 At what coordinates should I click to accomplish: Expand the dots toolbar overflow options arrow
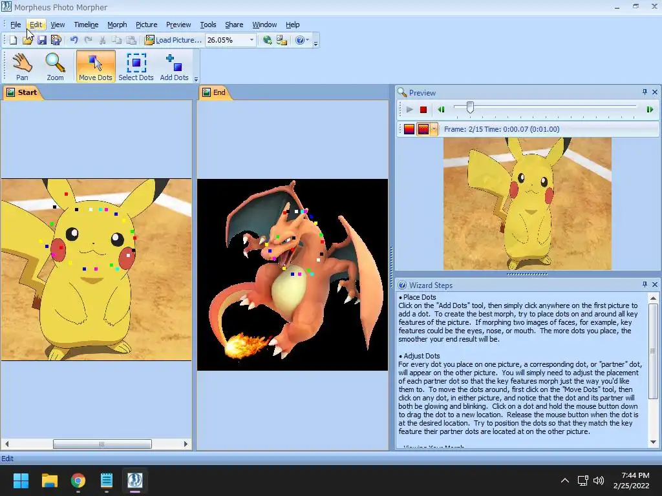point(196,78)
